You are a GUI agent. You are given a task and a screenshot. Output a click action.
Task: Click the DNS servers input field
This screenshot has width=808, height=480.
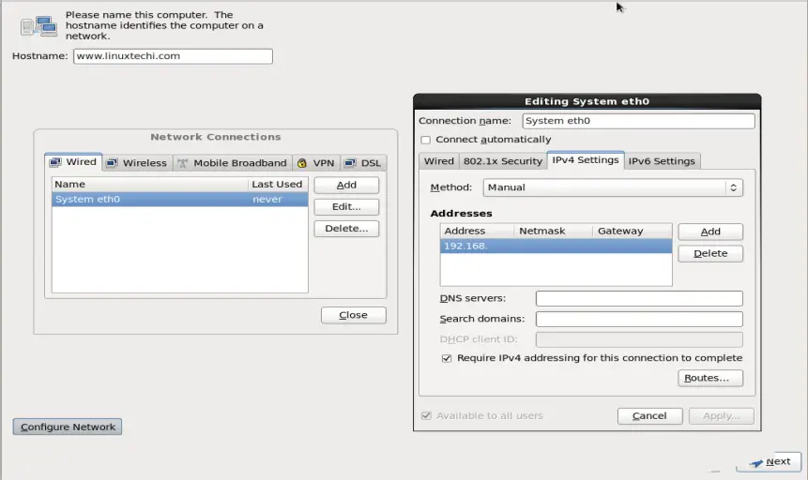(639, 298)
